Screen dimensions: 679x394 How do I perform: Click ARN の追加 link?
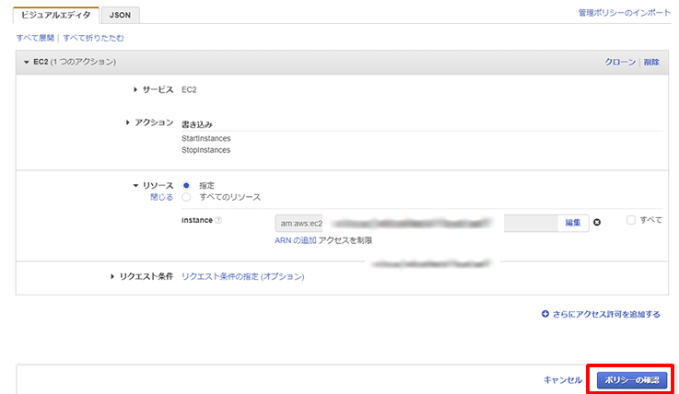(x=296, y=240)
